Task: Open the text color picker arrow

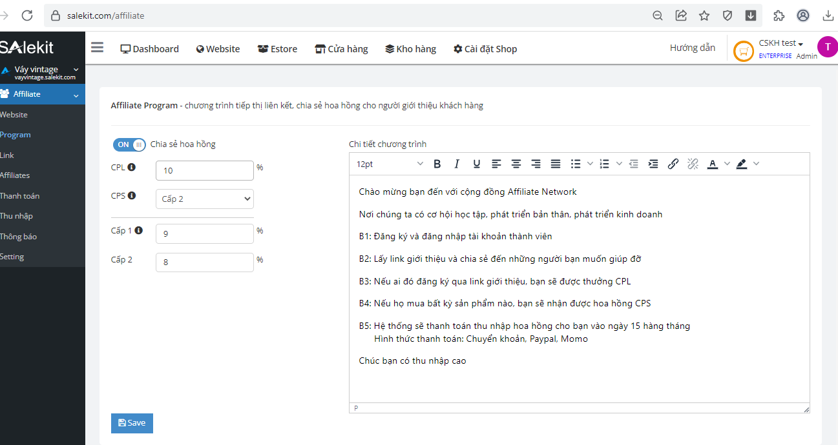Action: (727, 164)
